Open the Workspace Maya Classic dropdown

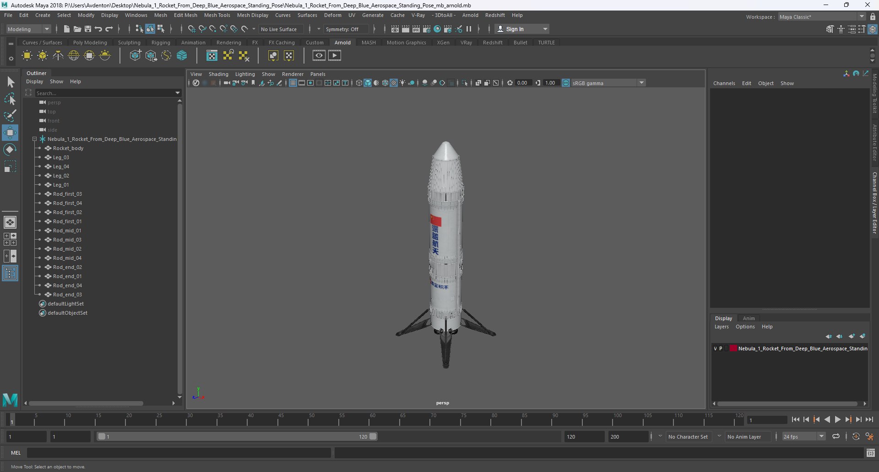(822, 16)
